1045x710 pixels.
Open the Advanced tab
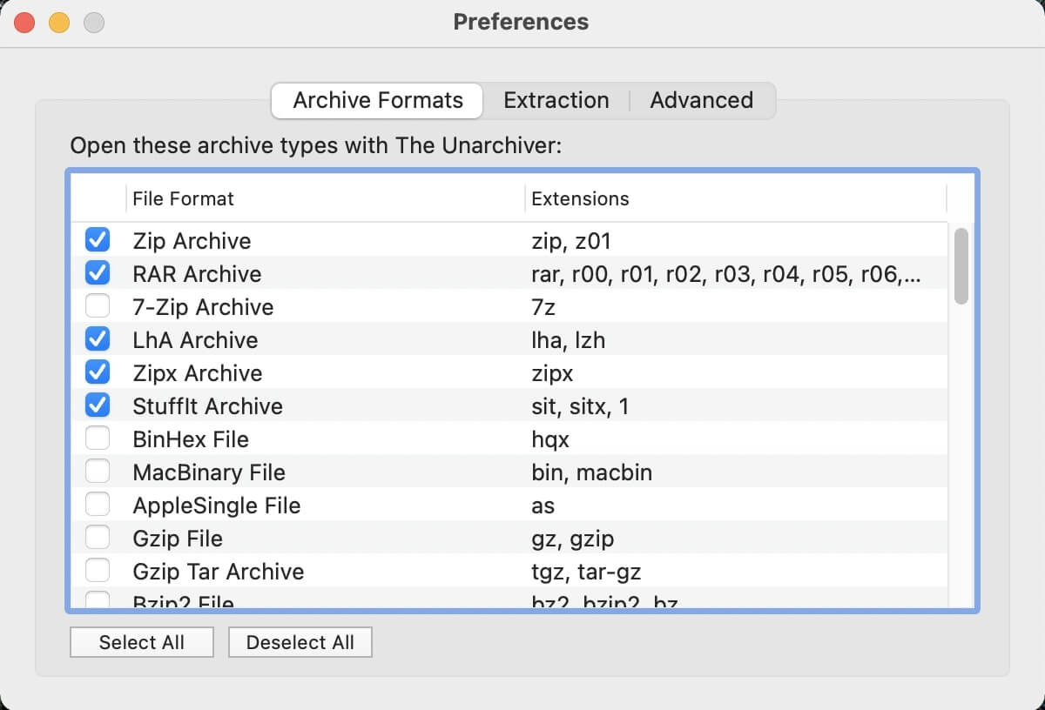pos(701,100)
